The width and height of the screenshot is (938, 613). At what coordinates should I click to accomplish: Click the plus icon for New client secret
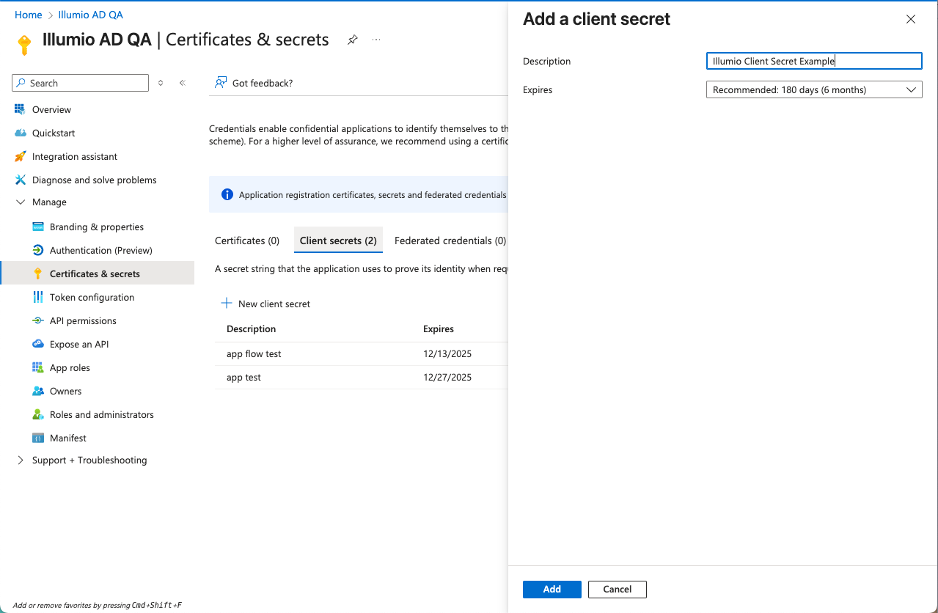pyautogui.click(x=227, y=304)
